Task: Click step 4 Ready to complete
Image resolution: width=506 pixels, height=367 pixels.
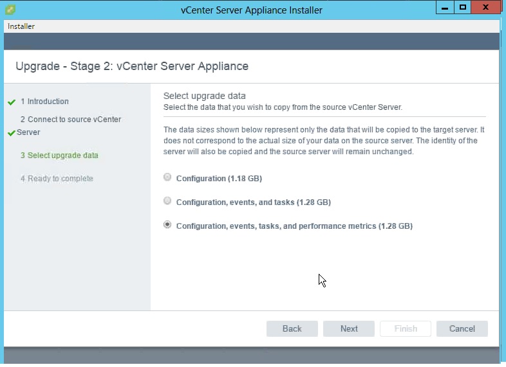Action: [57, 179]
